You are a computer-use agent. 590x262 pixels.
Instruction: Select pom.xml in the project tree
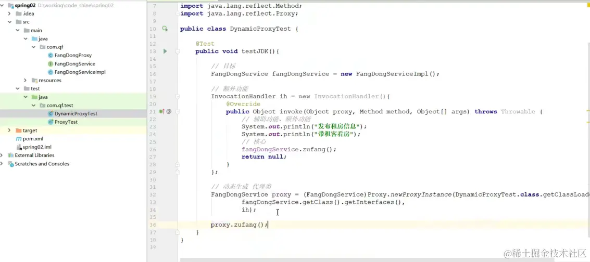point(73,138)
